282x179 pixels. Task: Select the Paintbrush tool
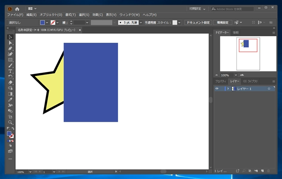[x=10, y=66]
